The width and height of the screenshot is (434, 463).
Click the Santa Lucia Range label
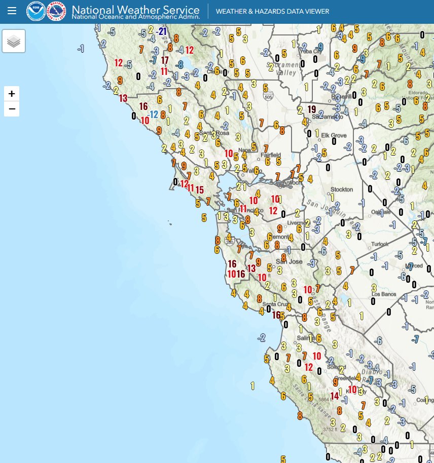click(312, 401)
